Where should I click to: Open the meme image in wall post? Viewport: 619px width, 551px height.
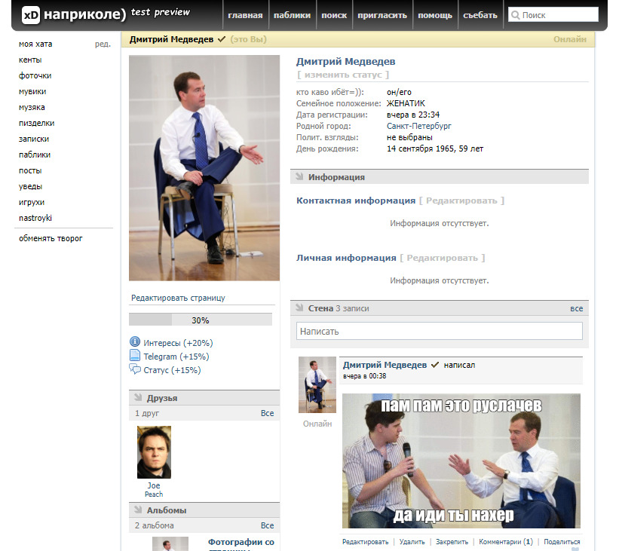pyautogui.click(x=461, y=461)
